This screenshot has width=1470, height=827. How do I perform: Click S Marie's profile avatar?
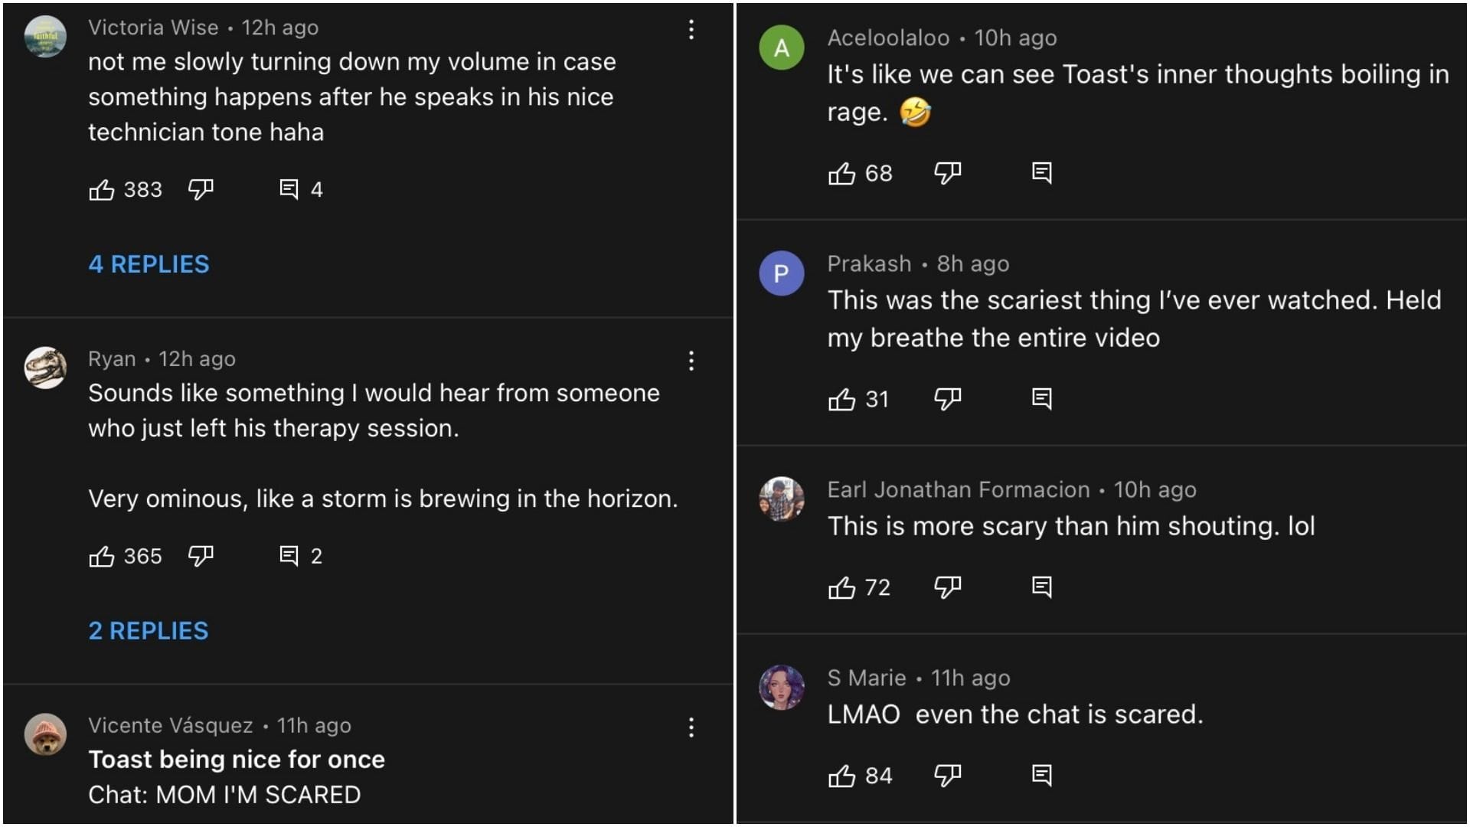coord(781,687)
